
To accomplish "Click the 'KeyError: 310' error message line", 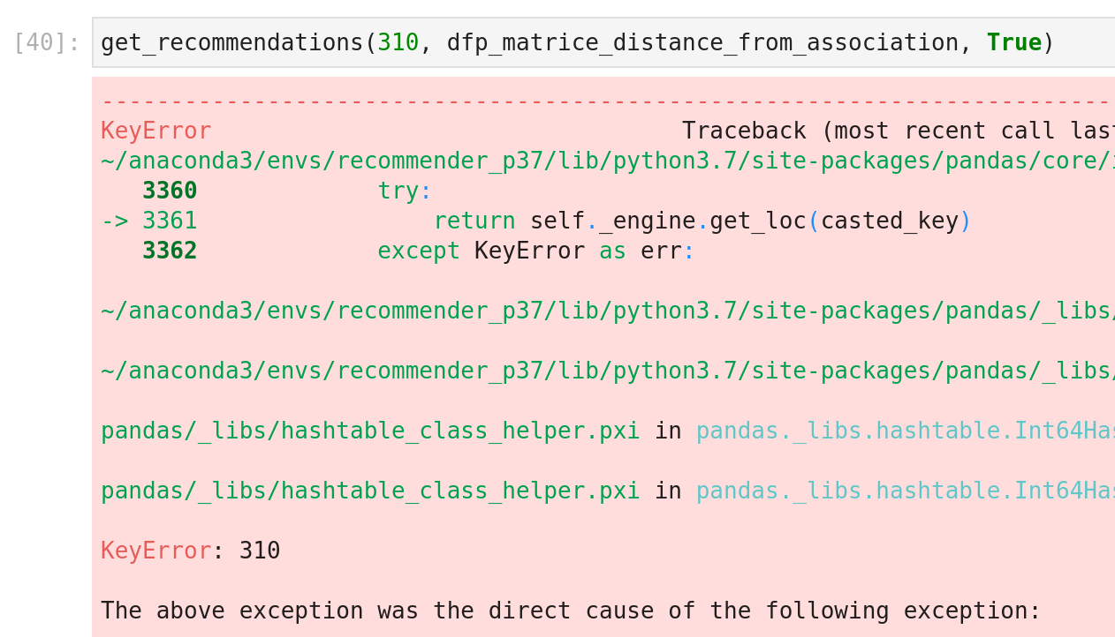I will pyautogui.click(x=190, y=551).
